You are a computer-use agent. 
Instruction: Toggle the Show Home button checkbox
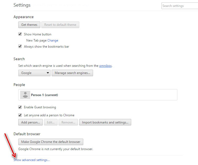pos(20,34)
